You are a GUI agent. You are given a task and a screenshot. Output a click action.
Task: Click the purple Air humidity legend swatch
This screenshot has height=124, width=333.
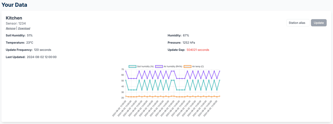pyautogui.click(x=159, y=67)
